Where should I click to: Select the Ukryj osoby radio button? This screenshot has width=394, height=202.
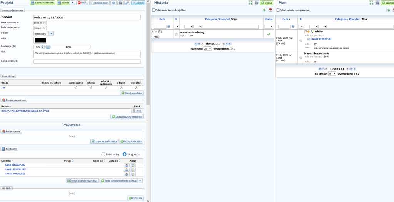tap(124, 154)
